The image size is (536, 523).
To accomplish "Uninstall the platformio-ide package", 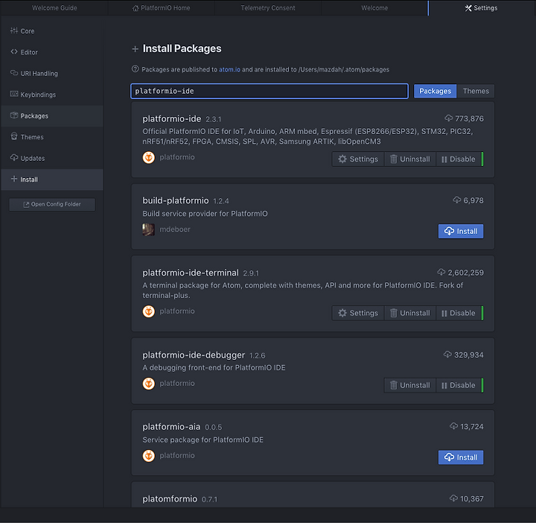I will (410, 159).
